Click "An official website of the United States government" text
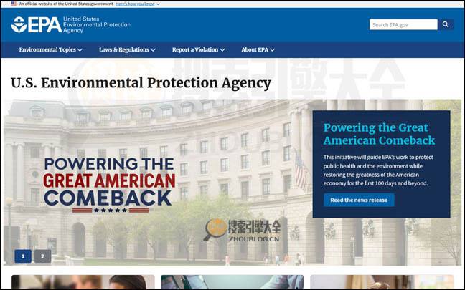 tap(66, 4)
